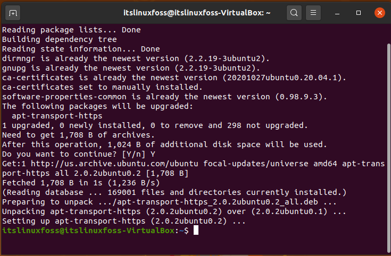
Task: Click the 'After this operation, 1,024 B' line
Action: 164,144
